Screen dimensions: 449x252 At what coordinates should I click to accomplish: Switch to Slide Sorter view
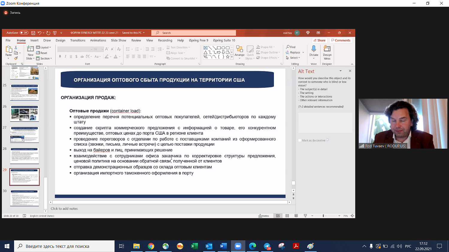pos(287,216)
